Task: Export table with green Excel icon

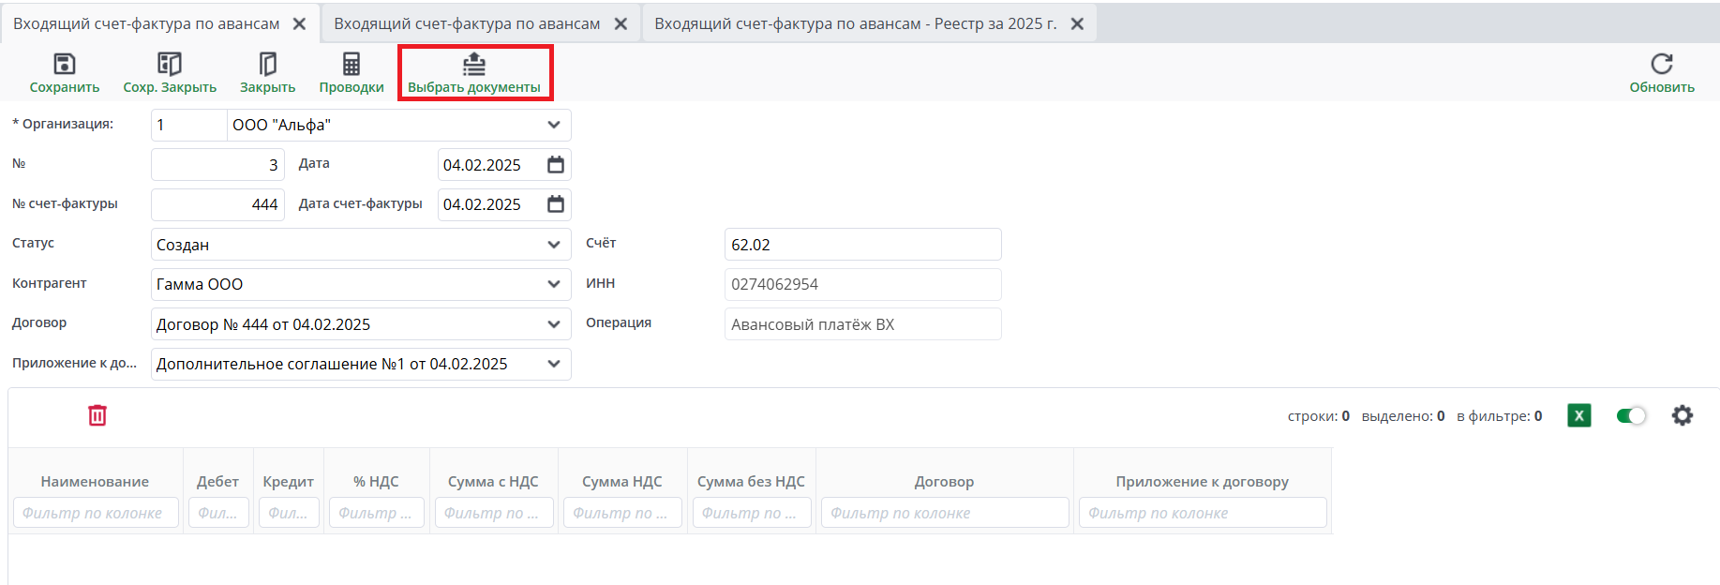Action: tap(1578, 415)
